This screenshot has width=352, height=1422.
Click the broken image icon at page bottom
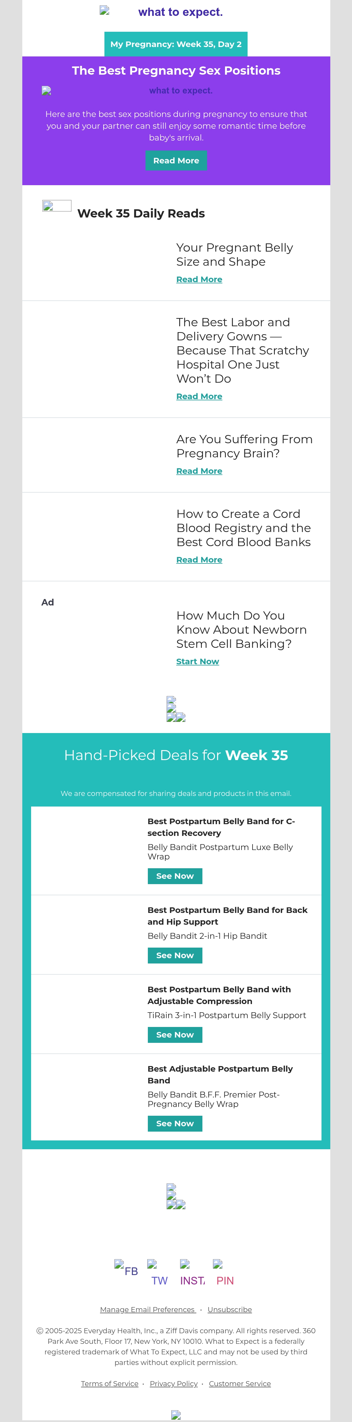coord(176,1415)
